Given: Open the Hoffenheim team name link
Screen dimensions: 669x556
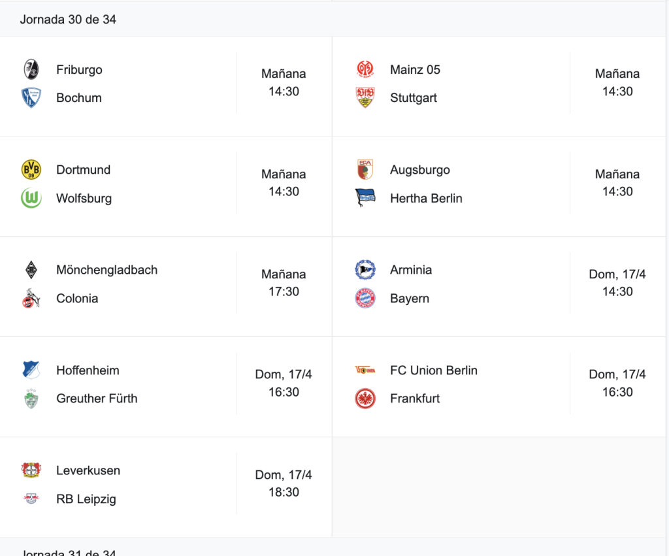Looking at the screenshot, I should [88, 370].
